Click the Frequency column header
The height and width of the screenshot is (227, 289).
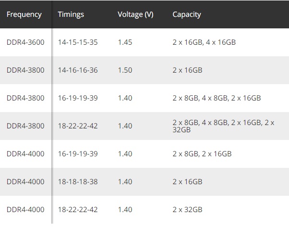24,14
